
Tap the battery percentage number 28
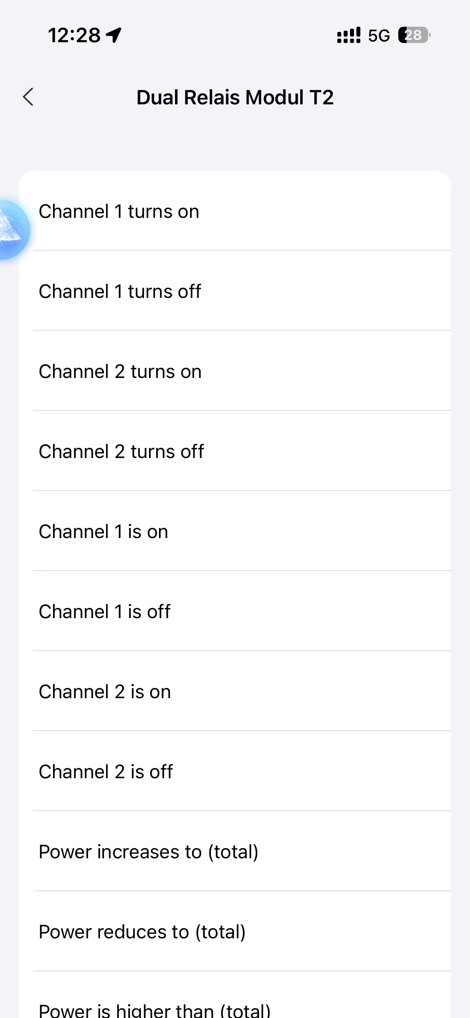pyautogui.click(x=413, y=35)
